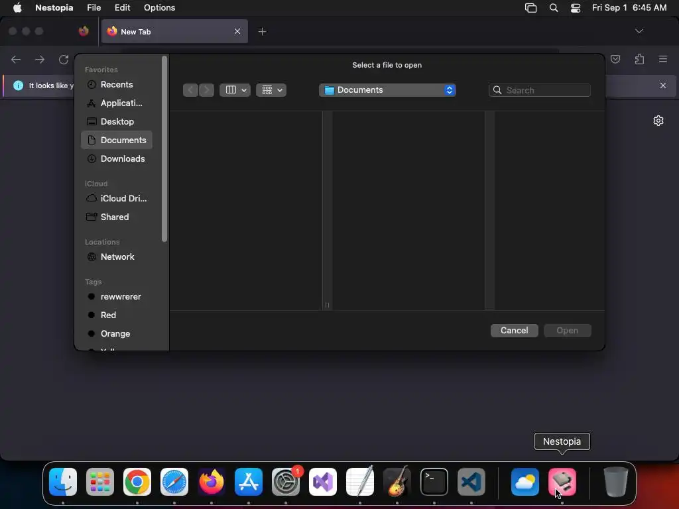Click the date and time in menu bar

629,8
